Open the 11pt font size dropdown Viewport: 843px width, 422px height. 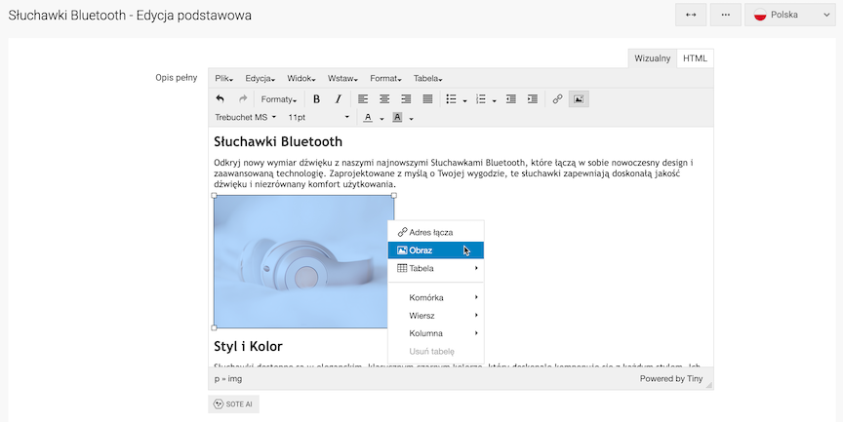pyautogui.click(x=318, y=118)
